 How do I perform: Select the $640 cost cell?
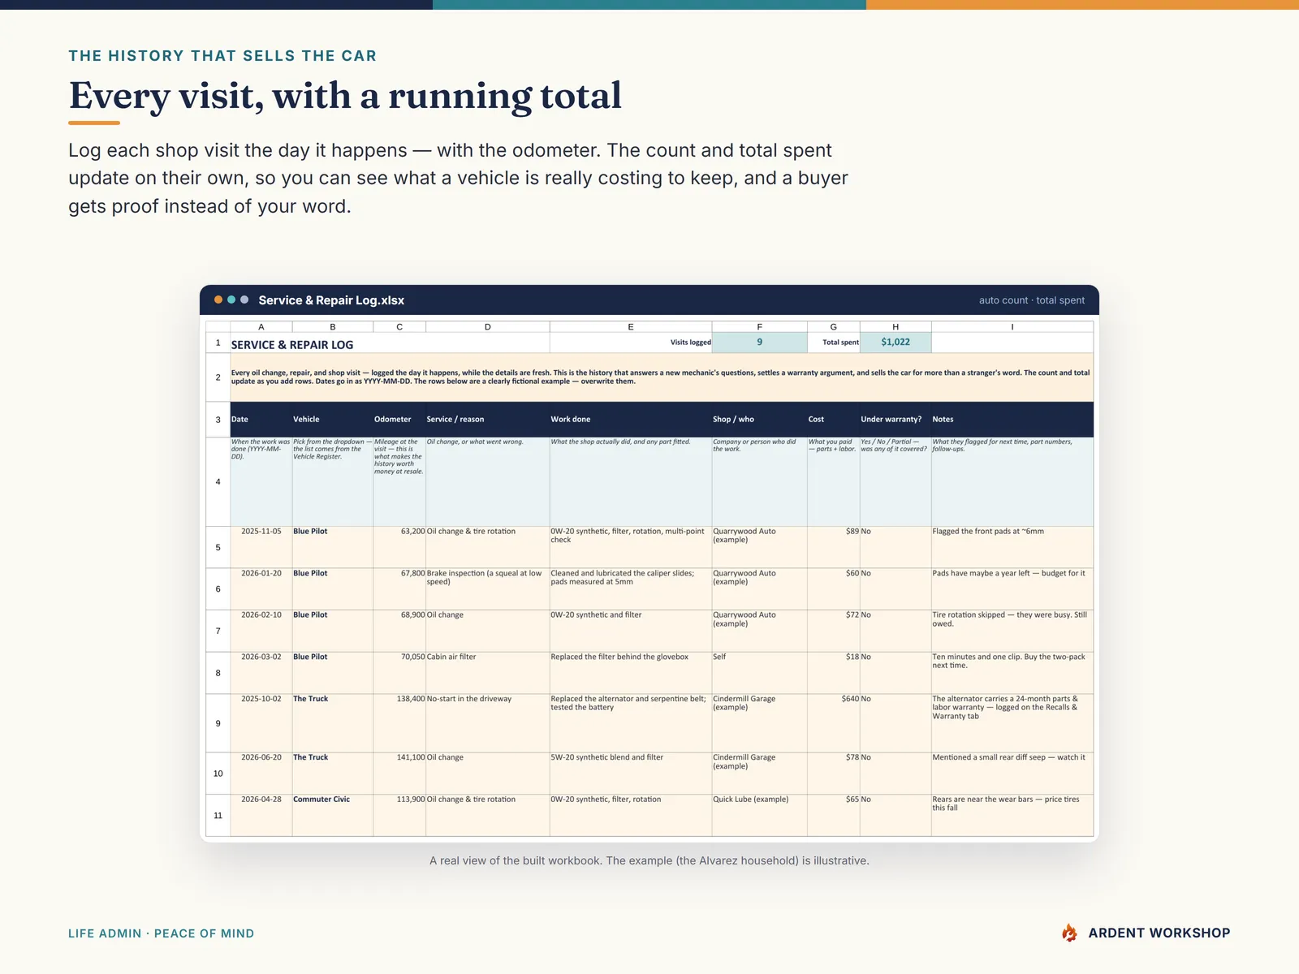tap(833, 723)
